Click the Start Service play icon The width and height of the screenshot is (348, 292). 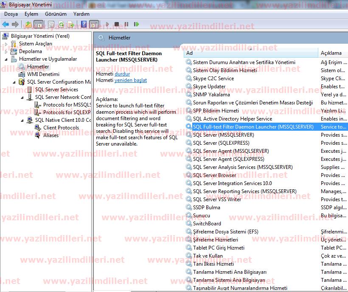(107, 24)
